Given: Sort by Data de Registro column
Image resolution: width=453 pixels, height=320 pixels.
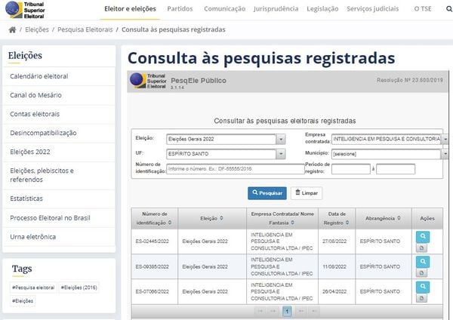Looking at the screenshot, I should 347,223.
